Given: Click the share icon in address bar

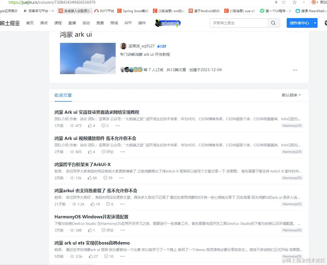Looking at the screenshot, I should click(x=284, y=2).
